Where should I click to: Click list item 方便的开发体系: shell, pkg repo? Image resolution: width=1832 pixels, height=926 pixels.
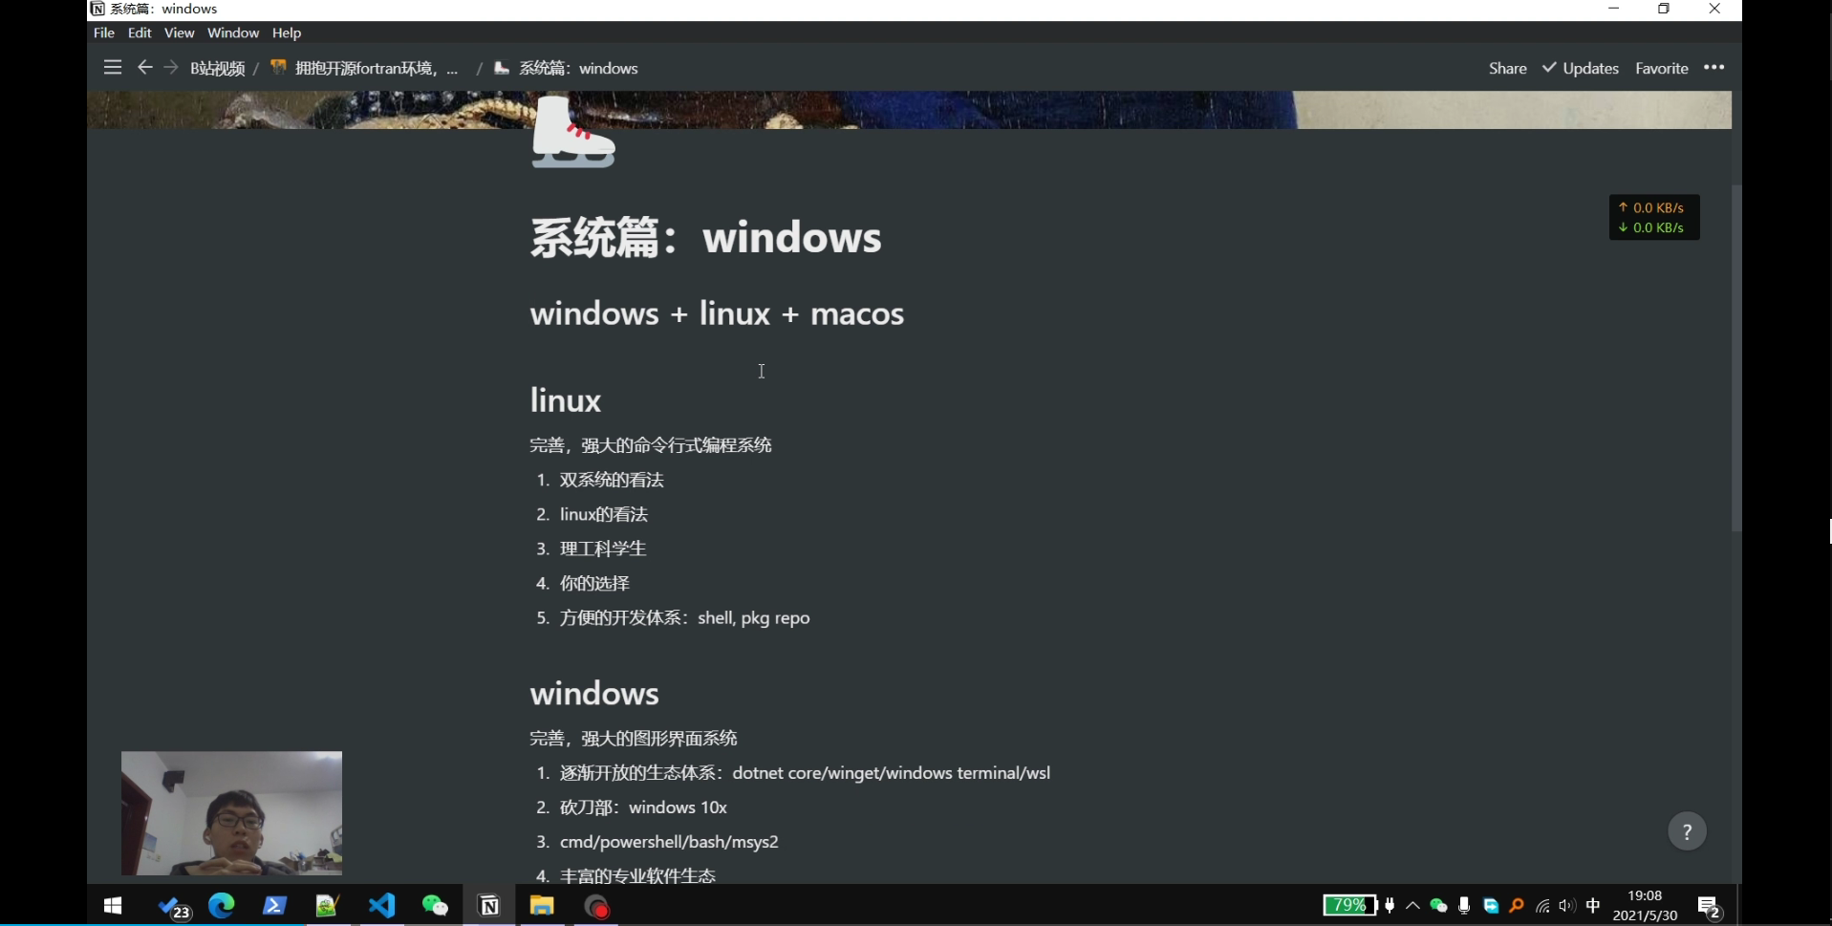684,617
